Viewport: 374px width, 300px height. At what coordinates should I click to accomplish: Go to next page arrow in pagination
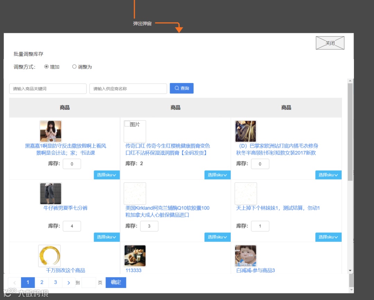coord(69,283)
